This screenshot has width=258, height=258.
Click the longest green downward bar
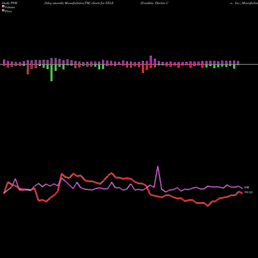click(52, 73)
